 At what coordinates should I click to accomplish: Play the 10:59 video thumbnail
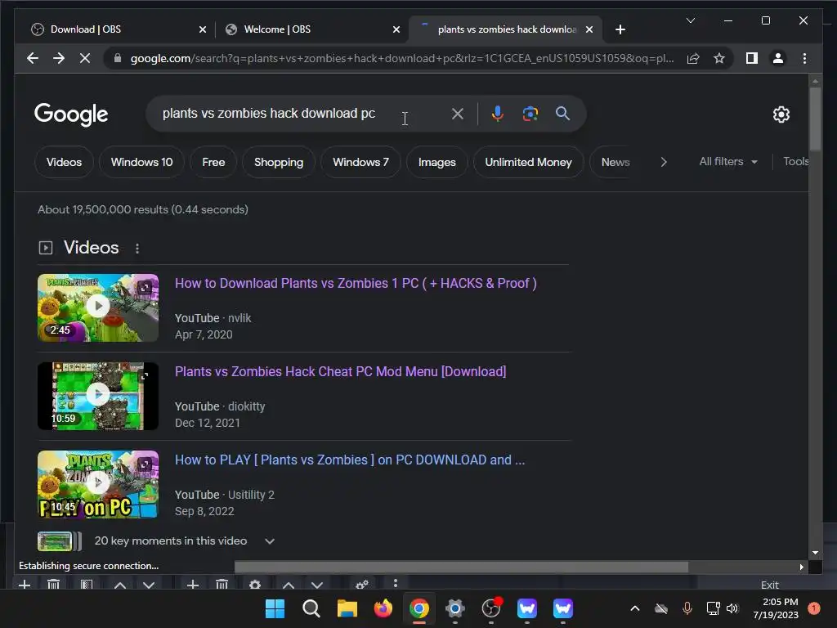(98, 396)
